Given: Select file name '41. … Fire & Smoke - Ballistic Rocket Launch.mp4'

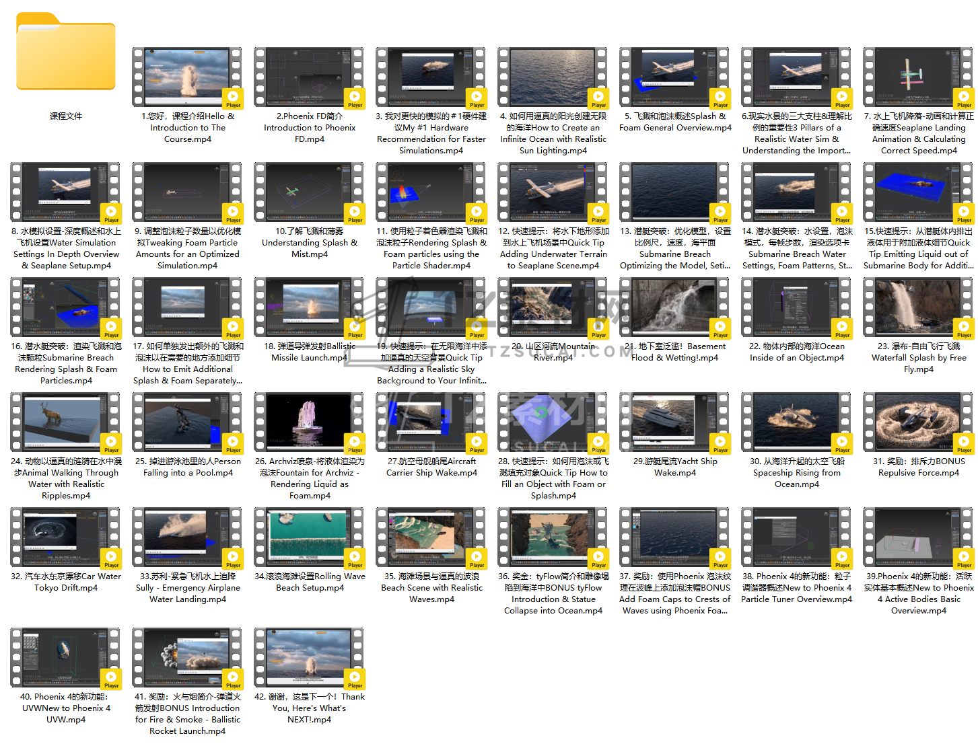Looking at the screenshot, I should [188, 714].
